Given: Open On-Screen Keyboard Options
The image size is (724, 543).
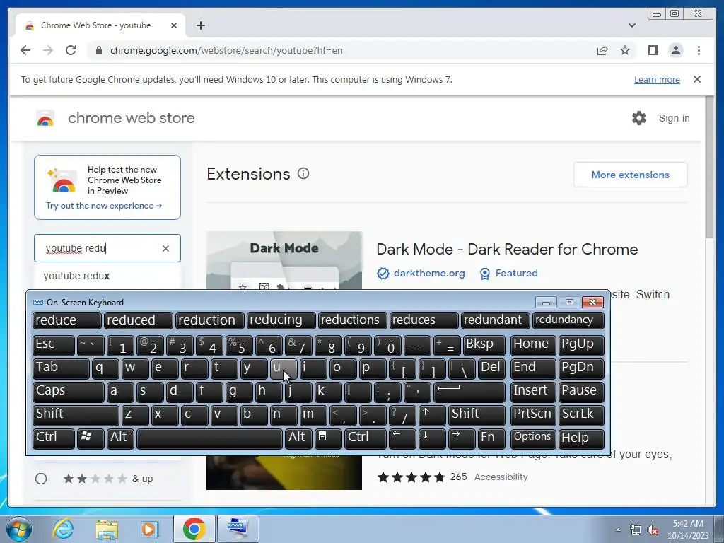Looking at the screenshot, I should coord(533,438).
